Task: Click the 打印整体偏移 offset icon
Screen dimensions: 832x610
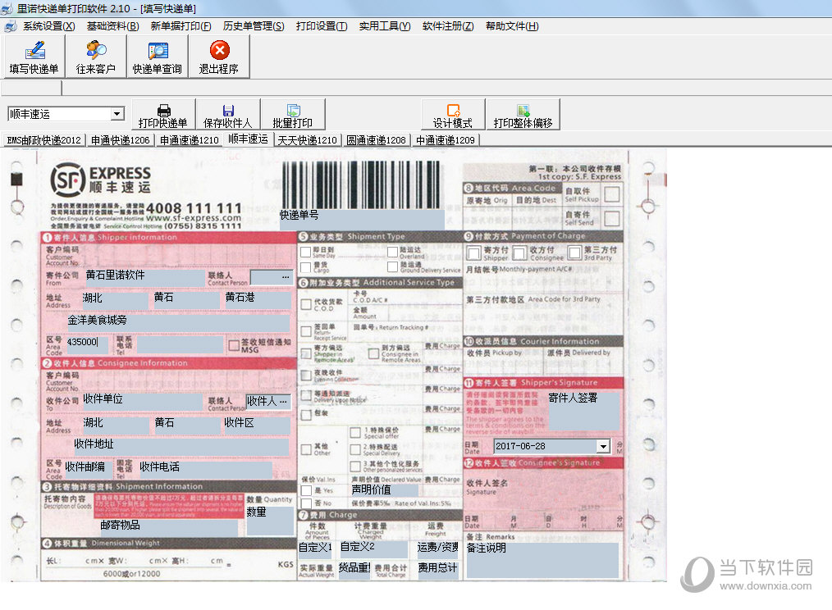Action: pos(523,115)
